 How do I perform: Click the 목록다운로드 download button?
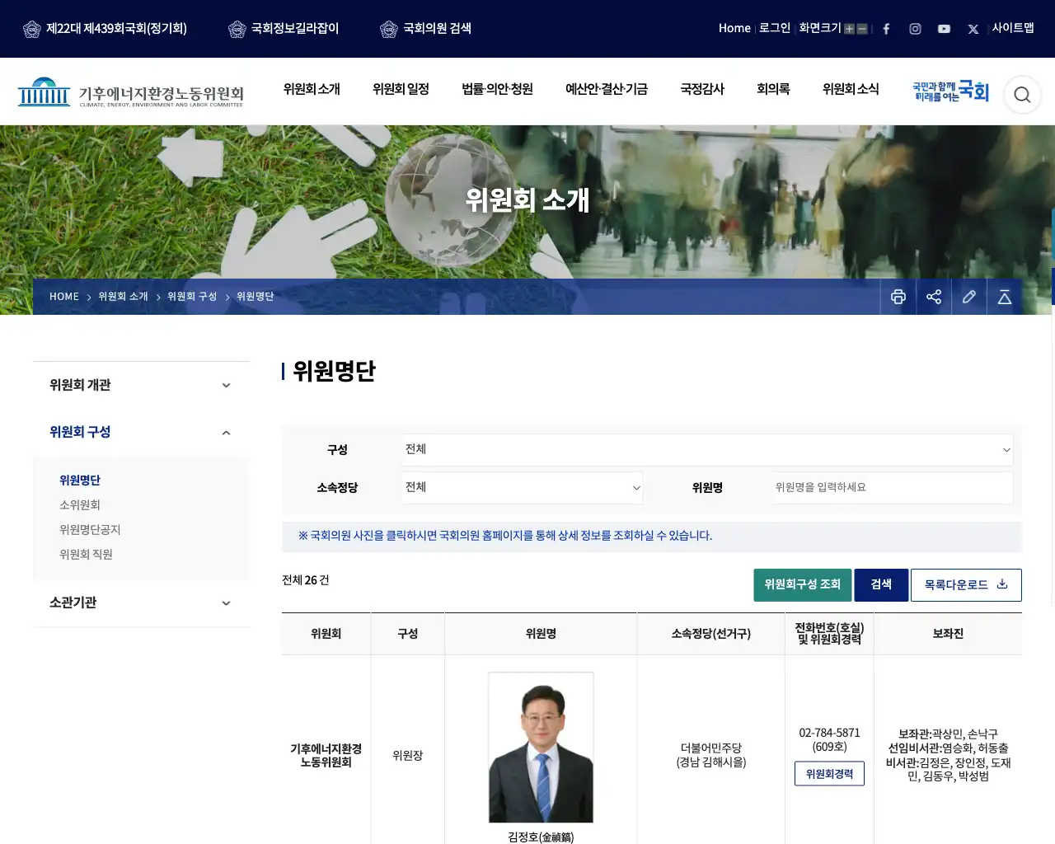click(x=966, y=585)
